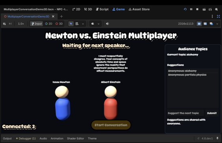Click the Current topic: alchemy label
222x143 pixels.
click(182, 54)
